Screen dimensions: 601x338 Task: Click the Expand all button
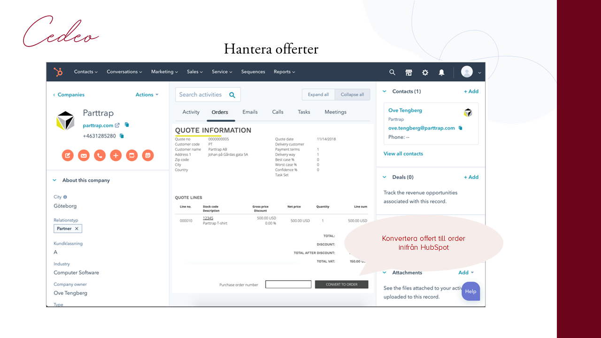point(318,94)
